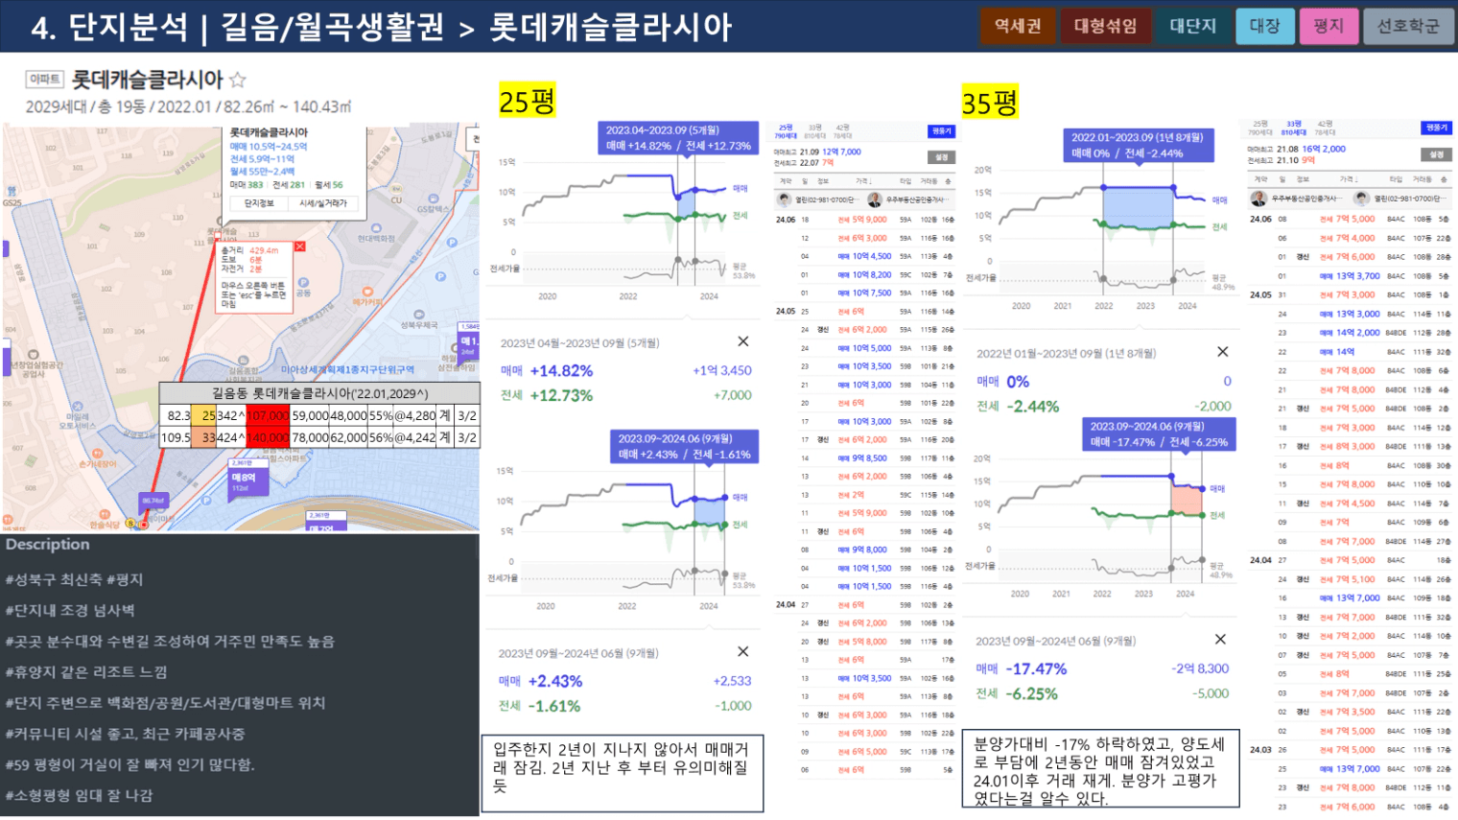Select 25평 790세대 tab in 12억 7,000 list

786,131
